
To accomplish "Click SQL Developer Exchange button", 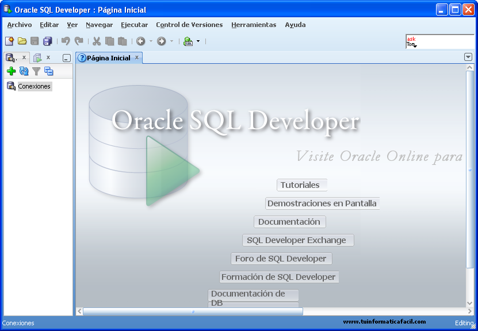I will click(x=298, y=240).
